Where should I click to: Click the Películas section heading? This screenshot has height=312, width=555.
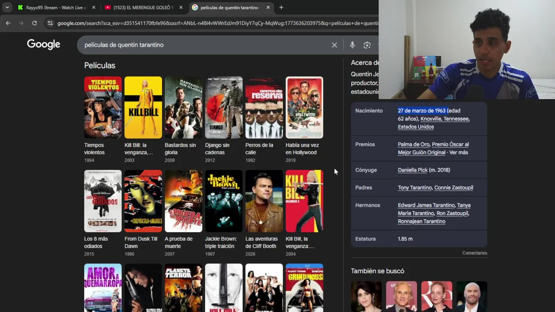click(x=100, y=65)
